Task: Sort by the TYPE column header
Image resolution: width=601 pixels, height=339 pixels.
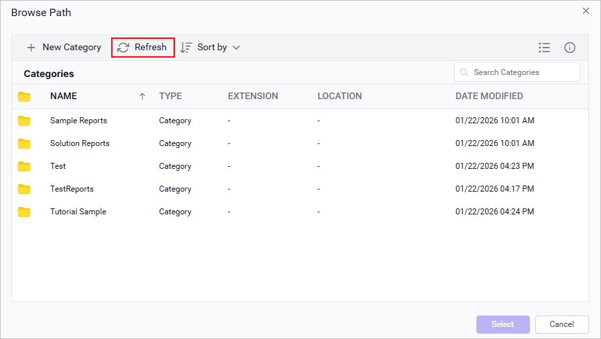Action: 170,96
